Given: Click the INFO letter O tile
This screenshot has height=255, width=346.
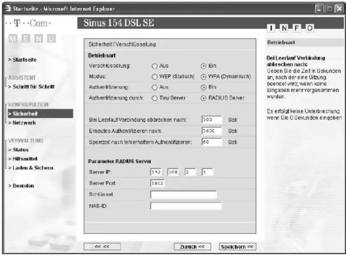Looking at the screenshot, I should [x=310, y=28].
